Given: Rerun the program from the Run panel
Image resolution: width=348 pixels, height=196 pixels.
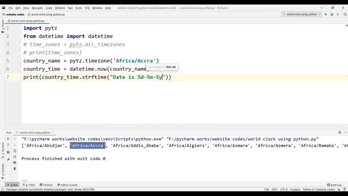Looking at the screenshot, I should click(x=8, y=139).
